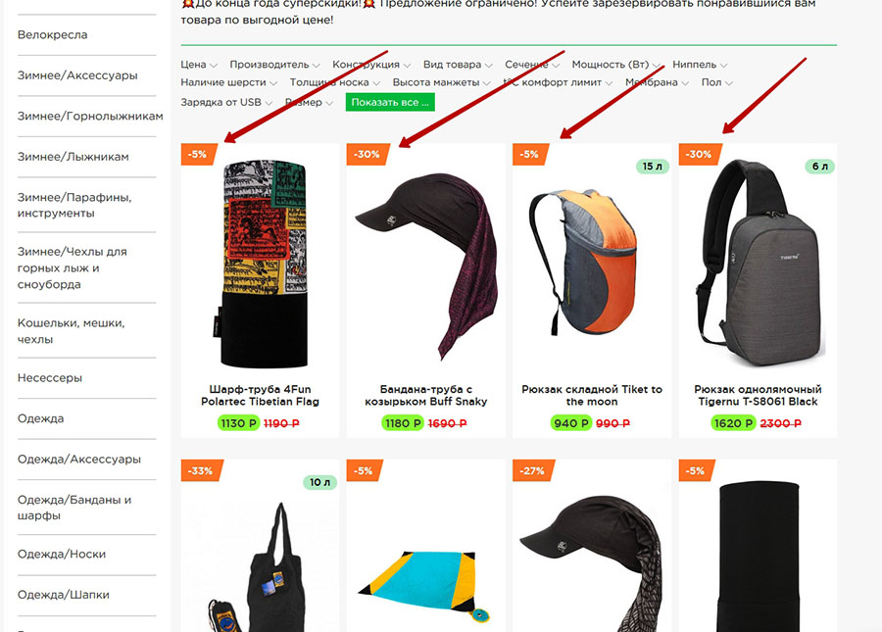Click the green Показать все button
This screenshot has width=882, height=632.
coord(390,102)
